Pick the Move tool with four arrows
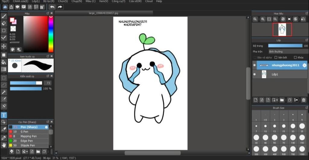The image size is (309, 160). (x=4, y=46)
